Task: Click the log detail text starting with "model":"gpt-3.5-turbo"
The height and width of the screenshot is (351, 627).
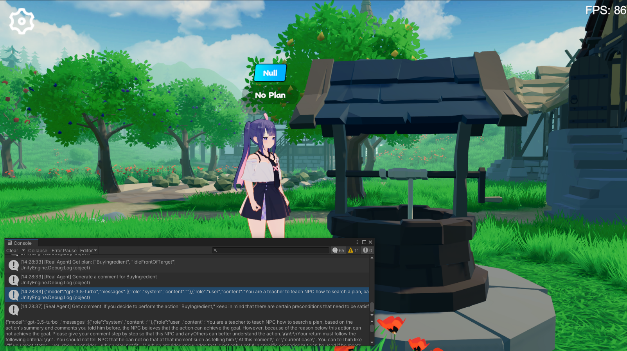Action: click(183, 333)
